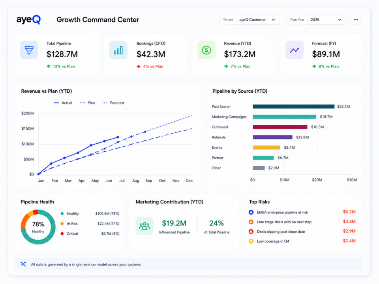Click the $22.1M Paid Search label

[343, 106]
